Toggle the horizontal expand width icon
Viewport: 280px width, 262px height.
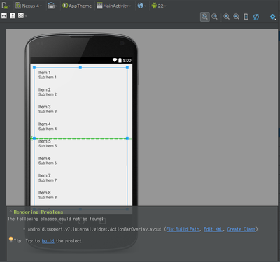coord(4,15)
